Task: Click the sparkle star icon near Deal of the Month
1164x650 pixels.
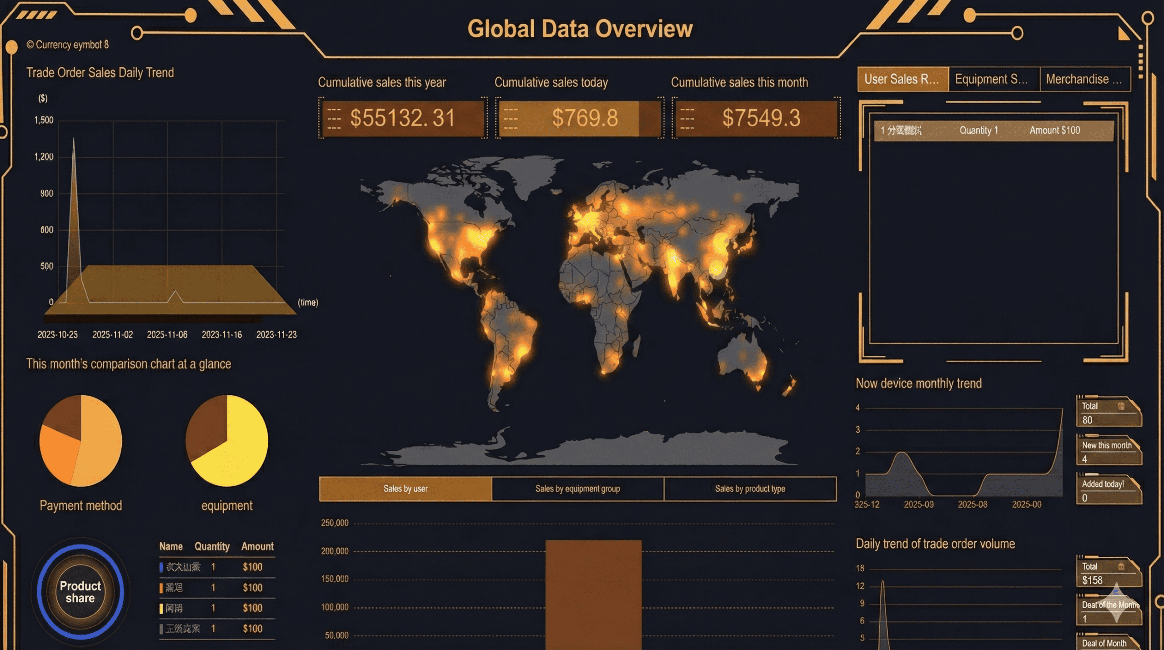Action: (x=1117, y=604)
